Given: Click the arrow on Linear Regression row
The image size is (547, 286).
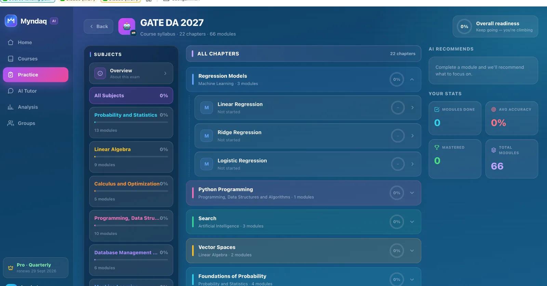Looking at the screenshot, I should pos(413,108).
